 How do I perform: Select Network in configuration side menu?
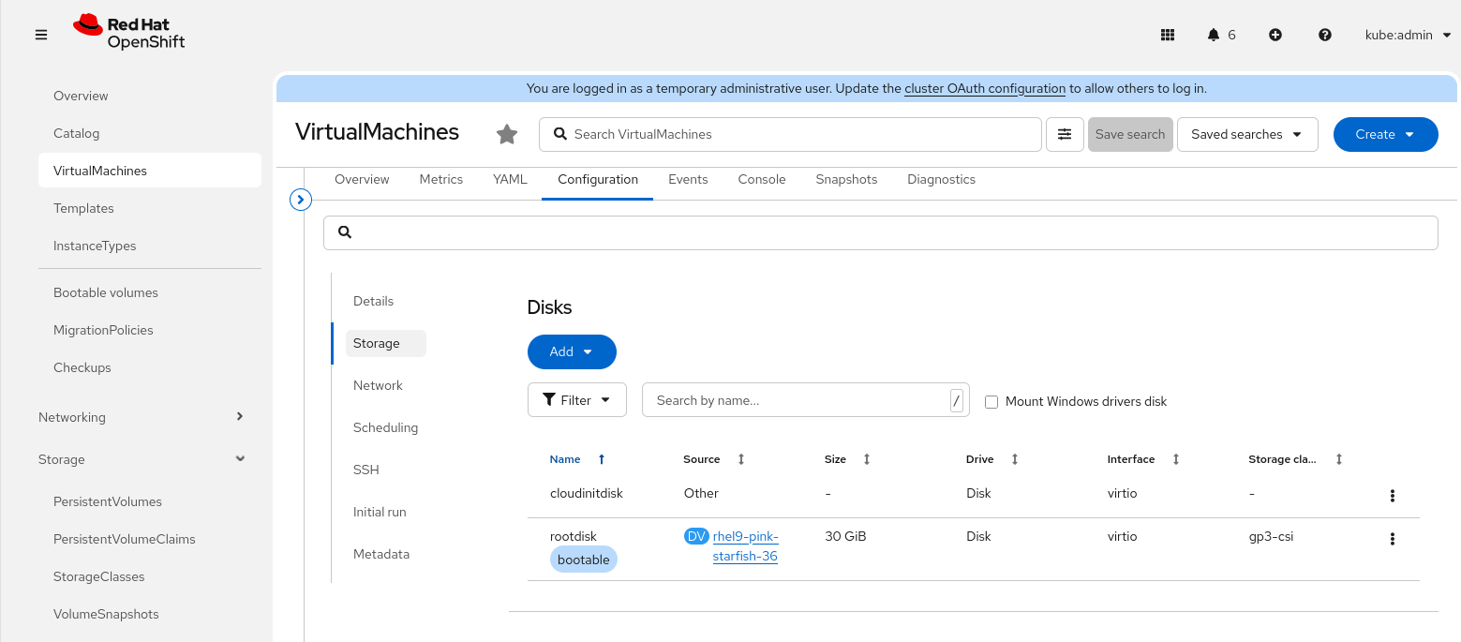click(378, 385)
